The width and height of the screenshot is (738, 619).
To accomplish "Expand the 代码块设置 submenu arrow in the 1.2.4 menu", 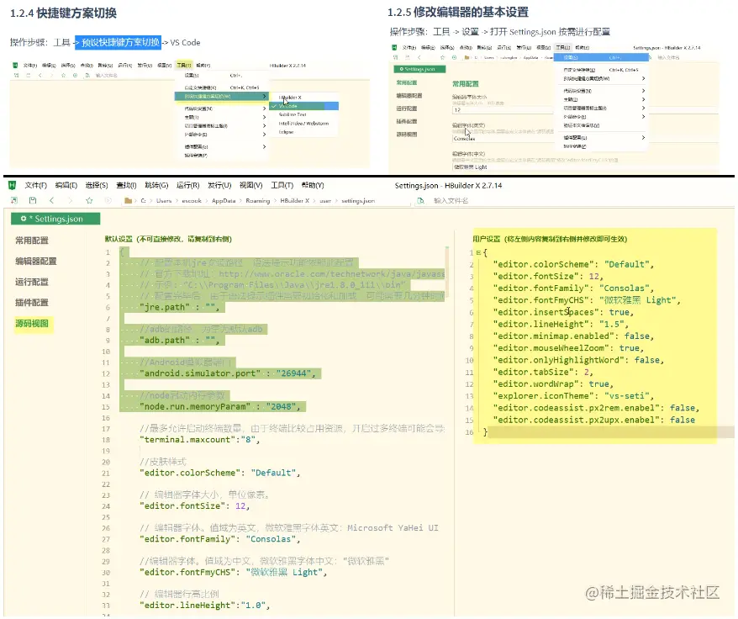I will (x=264, y=108).
